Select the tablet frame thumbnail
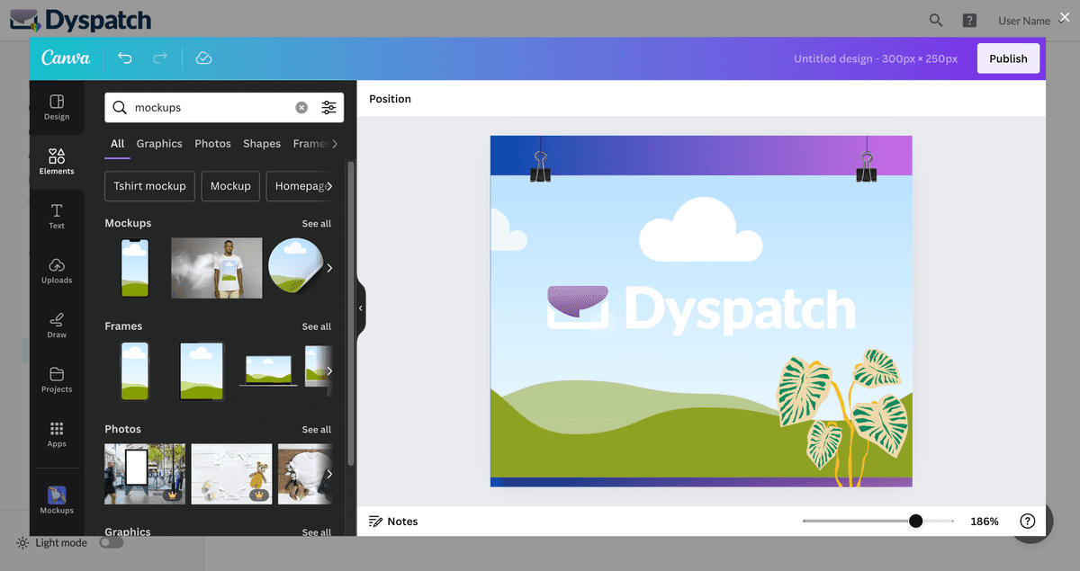 coord(201,370)
